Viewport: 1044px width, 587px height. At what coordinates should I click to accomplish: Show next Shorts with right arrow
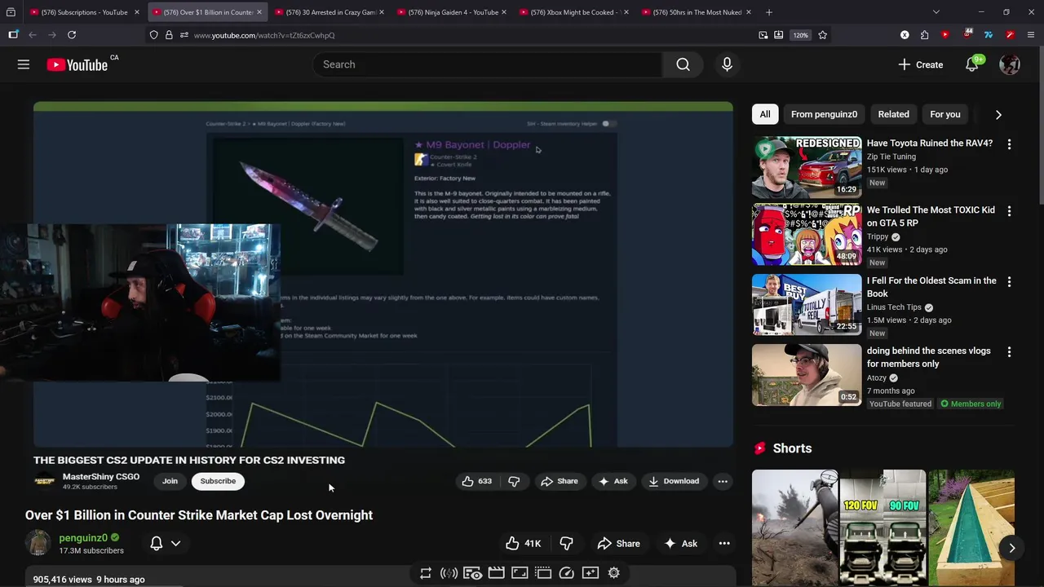pyautogui.click(x=1011, y=548)
